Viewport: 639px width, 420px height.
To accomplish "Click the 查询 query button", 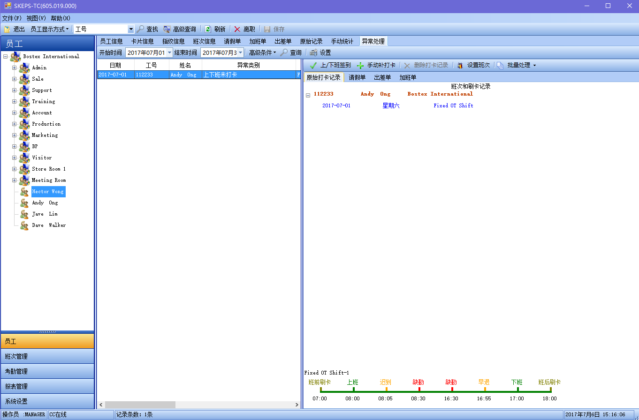I will click(291, 53).
